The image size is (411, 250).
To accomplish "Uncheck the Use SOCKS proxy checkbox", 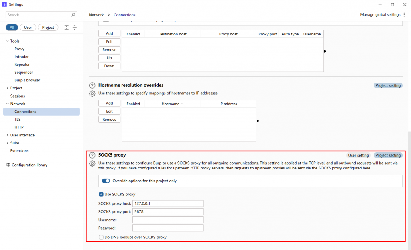I will [x=101, y=195].
